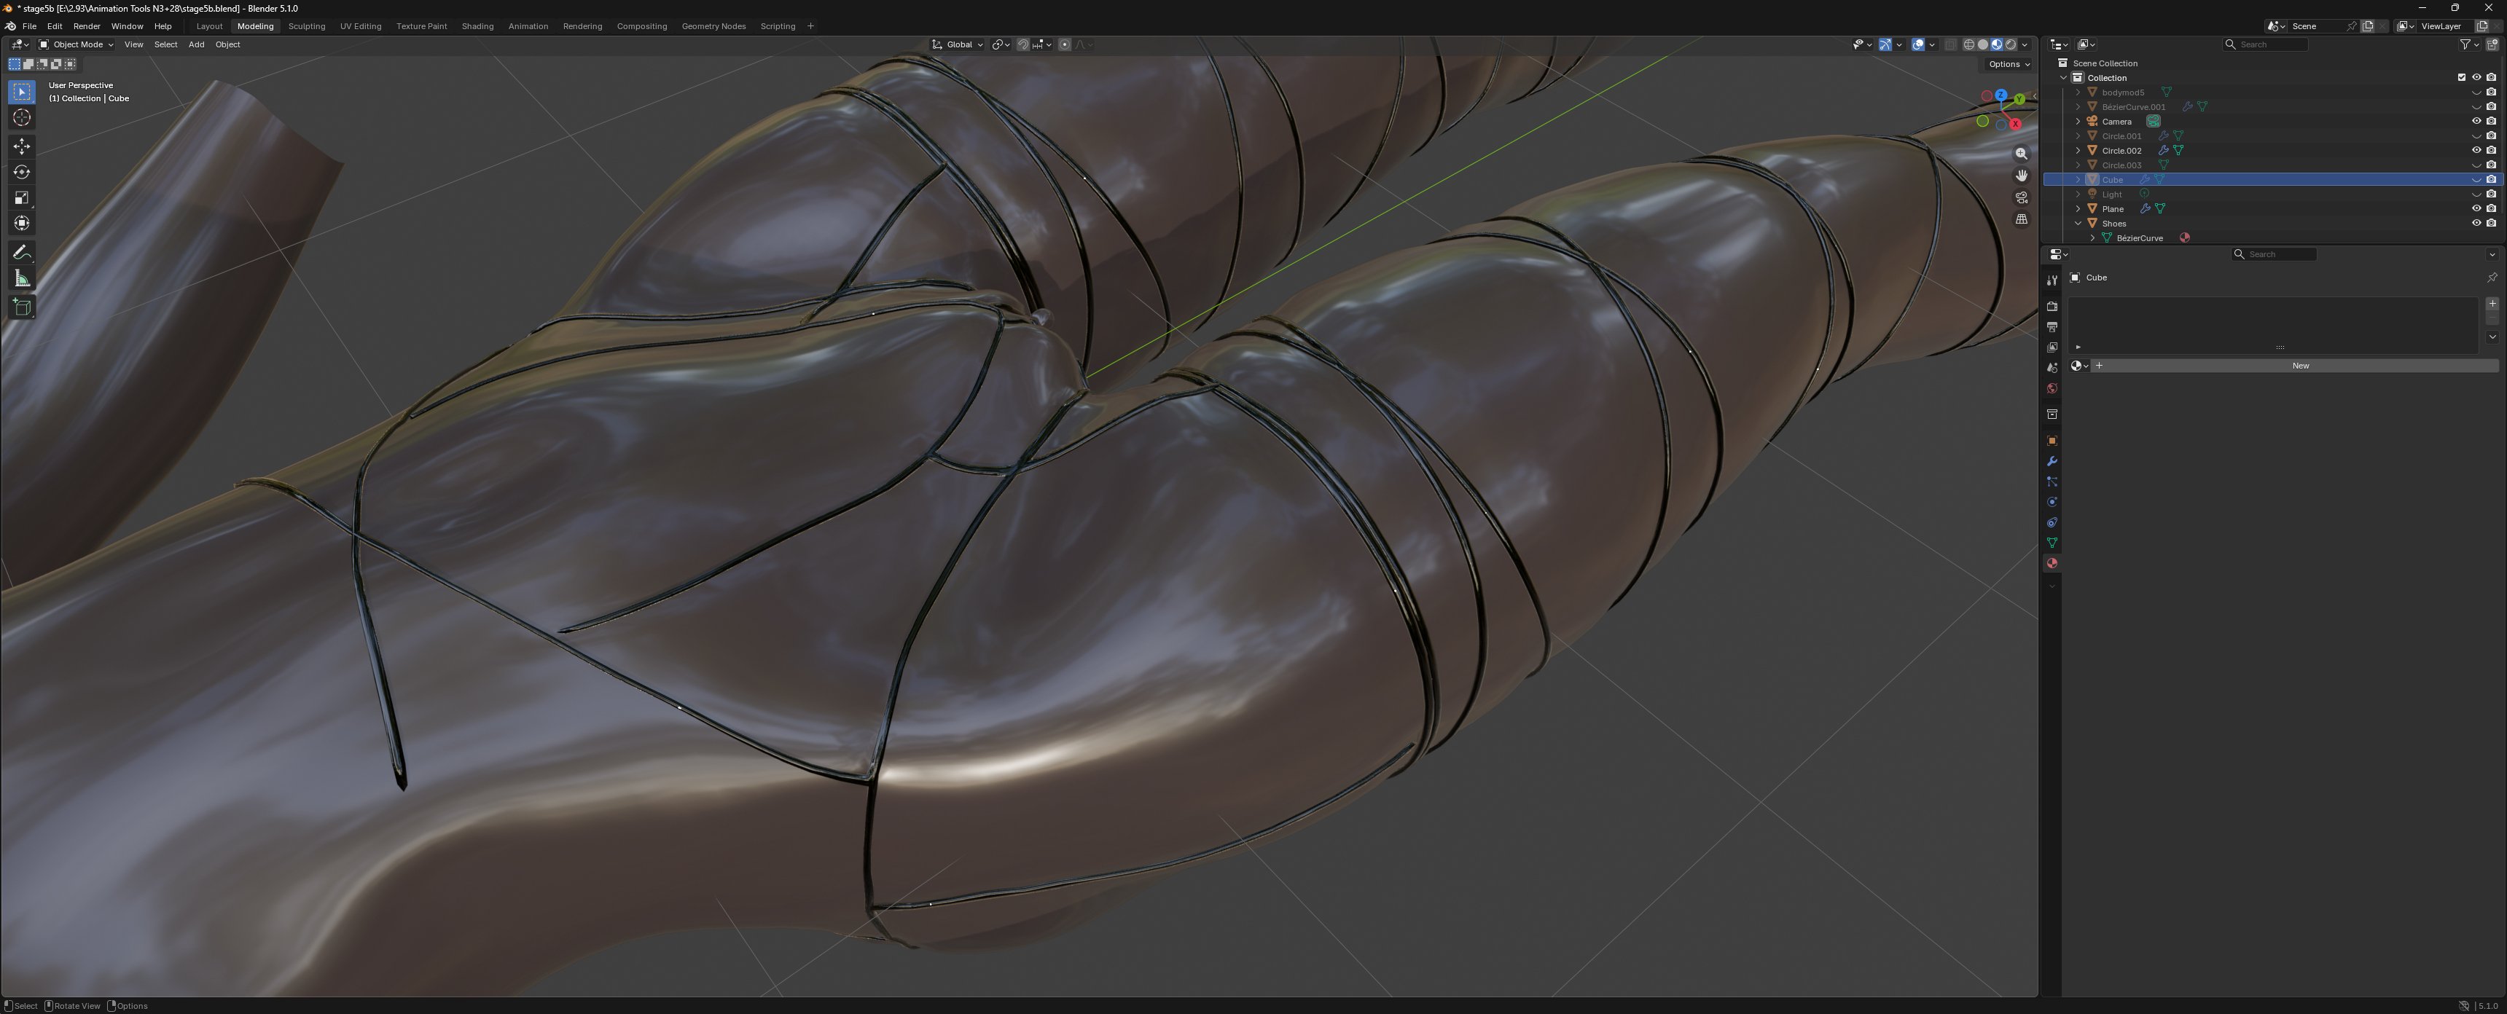Expand the Camera tree item

[2078, 122]
